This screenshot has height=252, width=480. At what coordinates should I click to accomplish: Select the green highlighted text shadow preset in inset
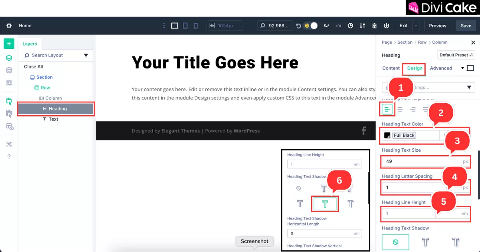(325, 204)
